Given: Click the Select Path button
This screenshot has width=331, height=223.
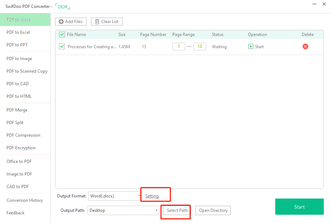Looking at the screenshot, I should (x=177, y=210).
